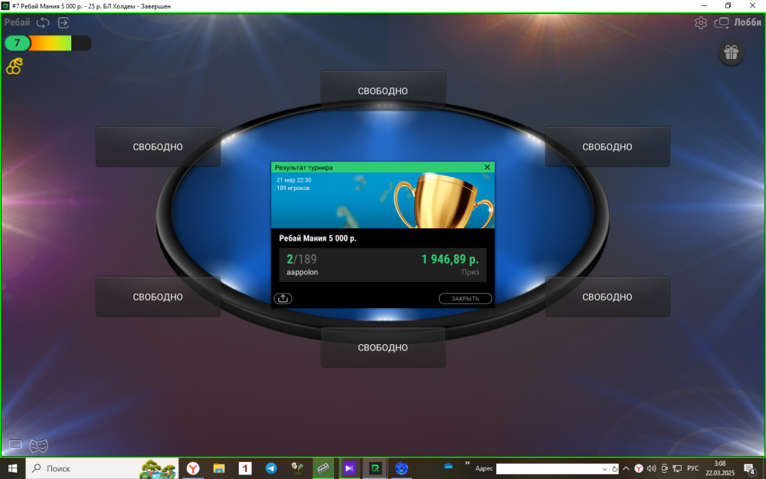Click the Windows search box Поиск

tap(84, 468)
